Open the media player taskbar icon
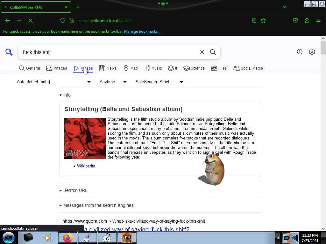Screen dimensions: 326x244 point(47,238)
